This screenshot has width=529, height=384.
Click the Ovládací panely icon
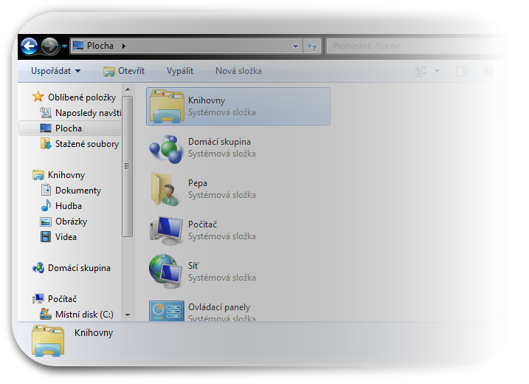pos(167,311)
